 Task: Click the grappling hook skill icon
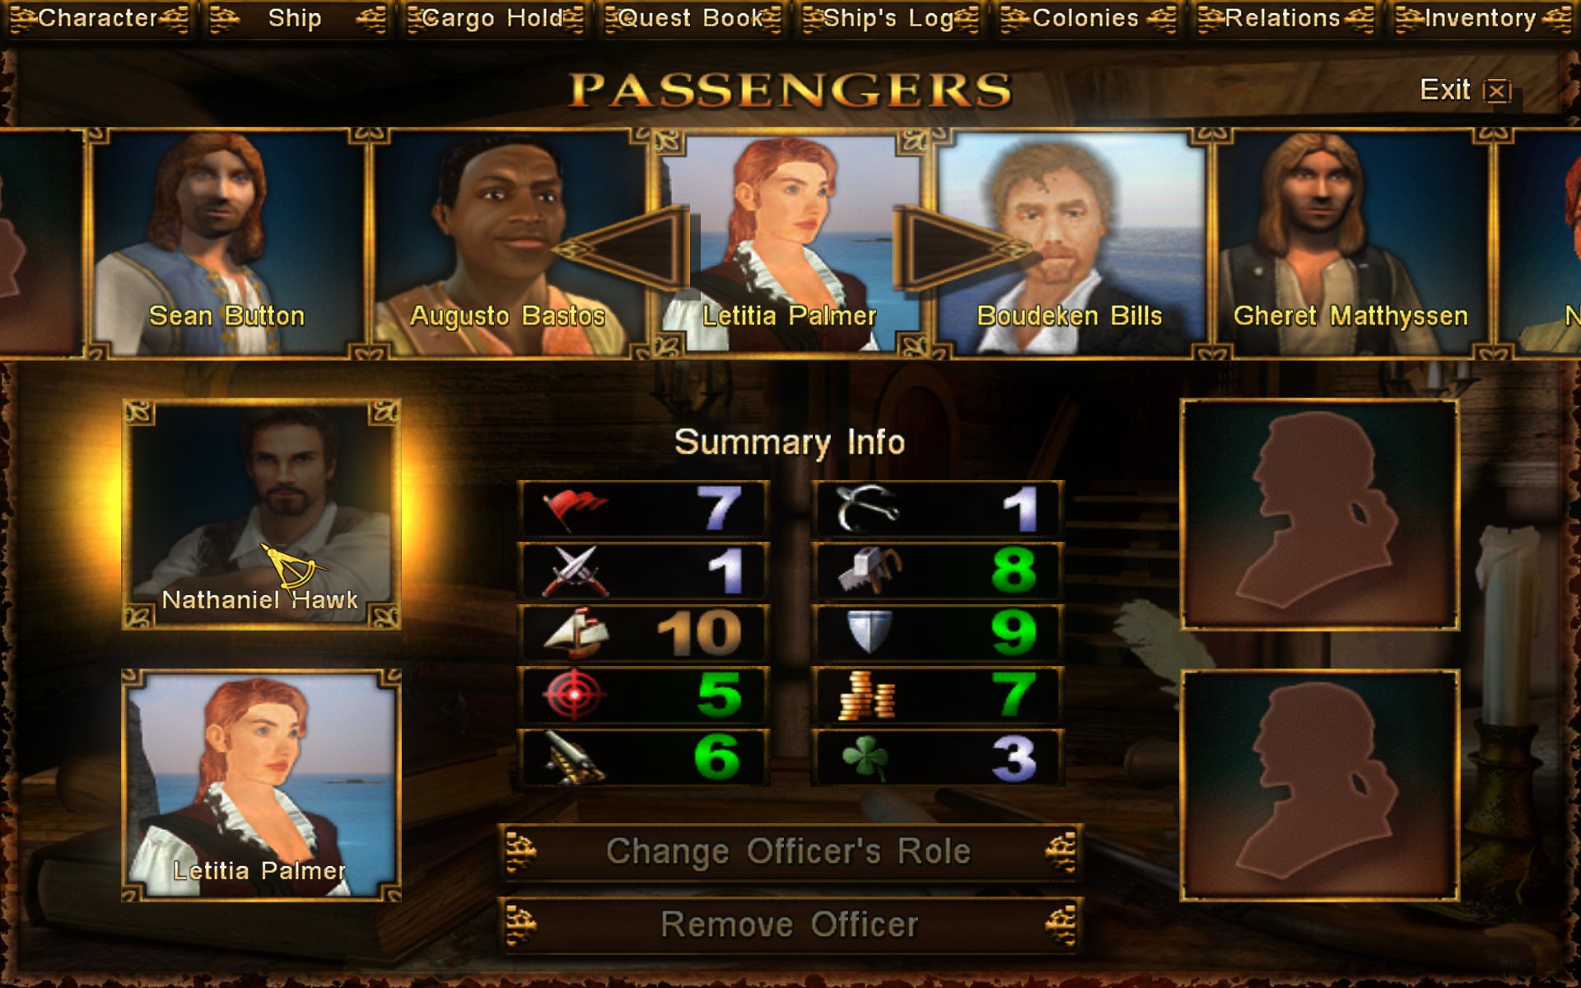867,509
